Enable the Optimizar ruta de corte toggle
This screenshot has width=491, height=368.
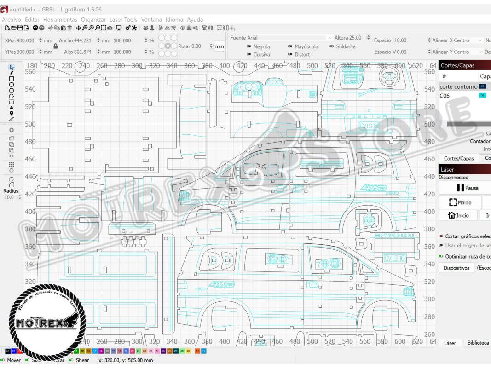point(441,256)
